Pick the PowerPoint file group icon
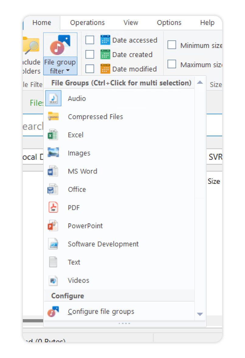Viewport: 245px width, 358px height. 53,226
